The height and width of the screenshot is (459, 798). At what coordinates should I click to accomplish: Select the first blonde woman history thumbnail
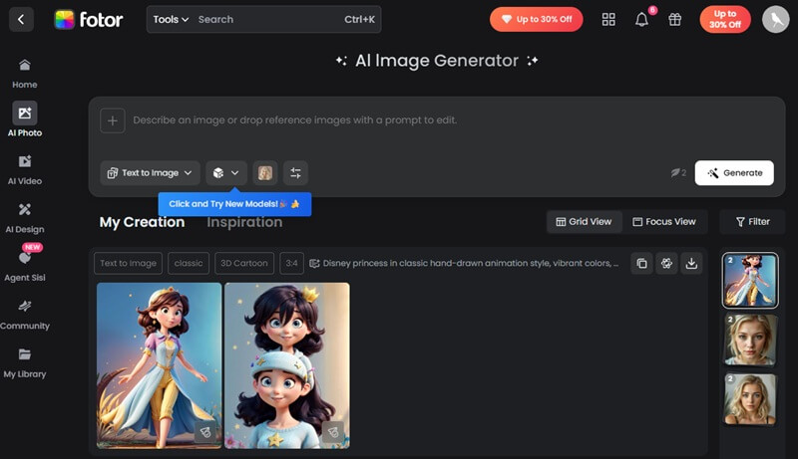(750, 340)
